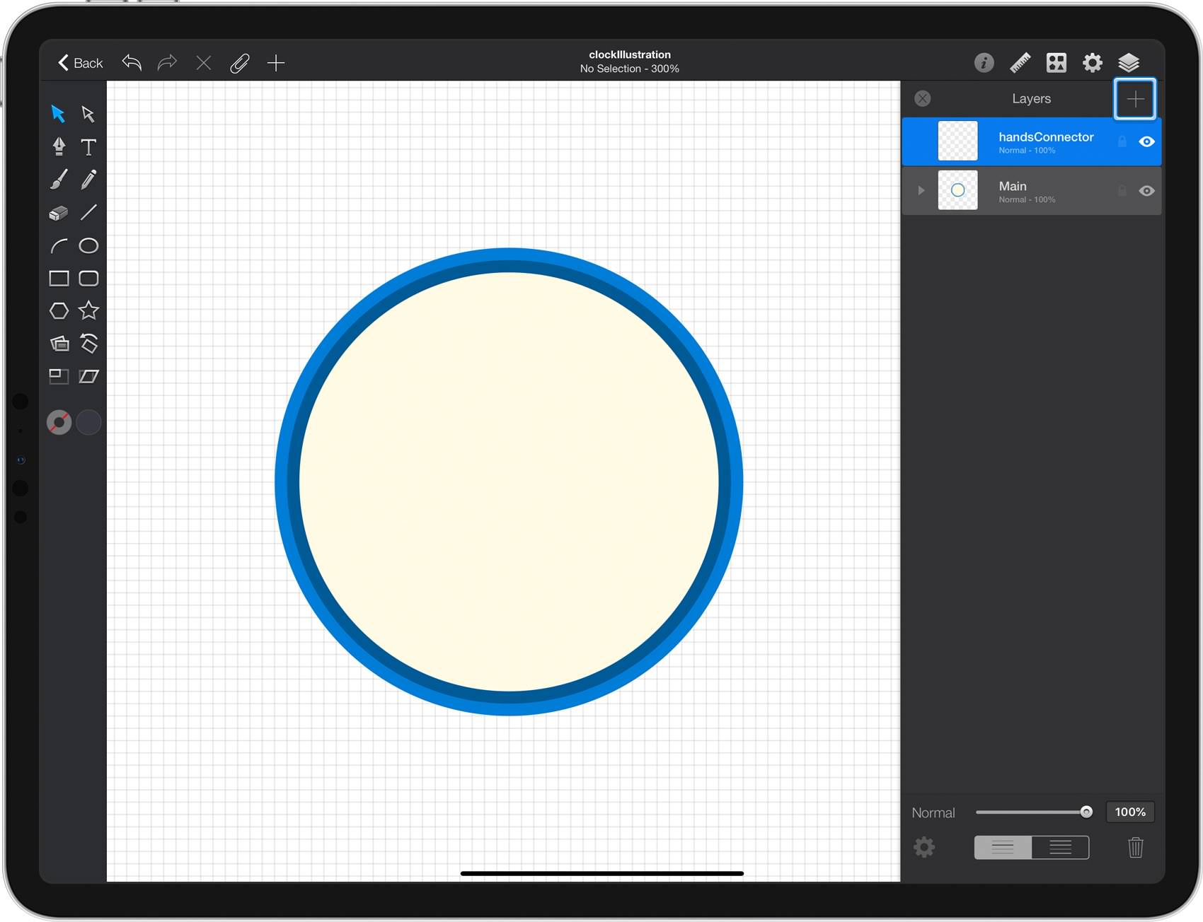Screen dimensions: 1203x922
Task: Choose the Text tool
Action: 88,146
